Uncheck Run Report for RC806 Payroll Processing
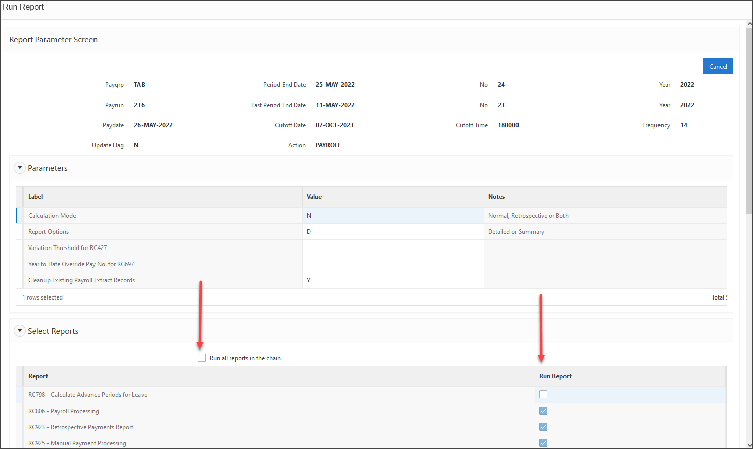The height and width of the screenshot is (449, 753). pyautogui.click(x=543, y=411)
